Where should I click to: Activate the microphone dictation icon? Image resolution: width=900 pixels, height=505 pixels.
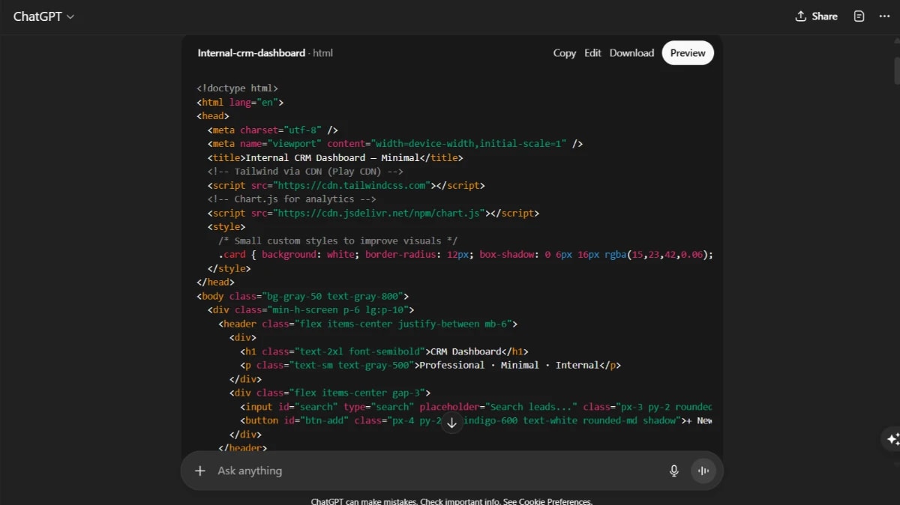click(x=673, y=471)
